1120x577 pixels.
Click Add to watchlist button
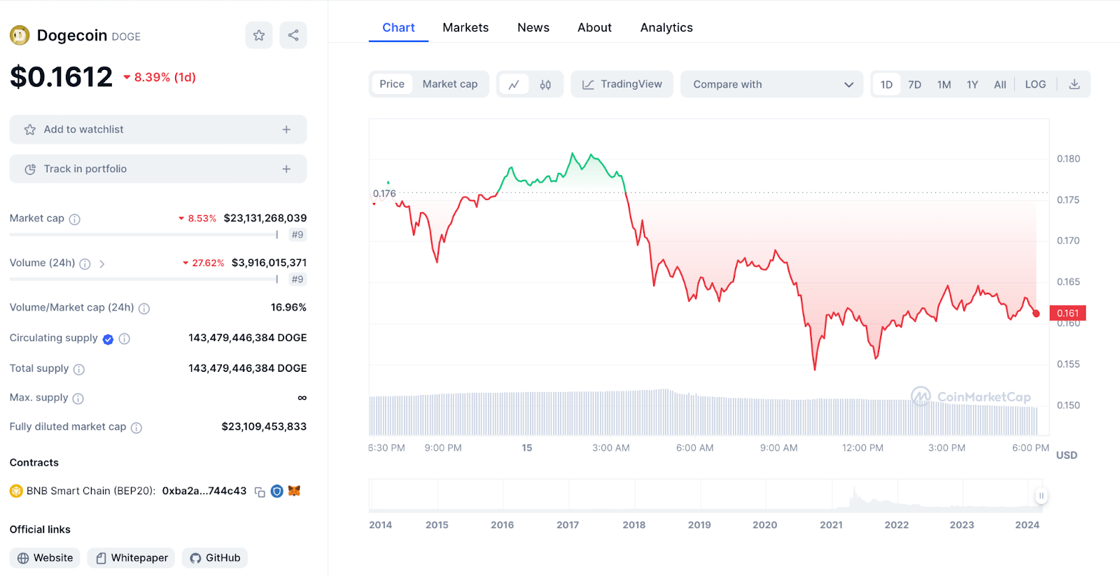pyautogui.click(x=158, y=130)
